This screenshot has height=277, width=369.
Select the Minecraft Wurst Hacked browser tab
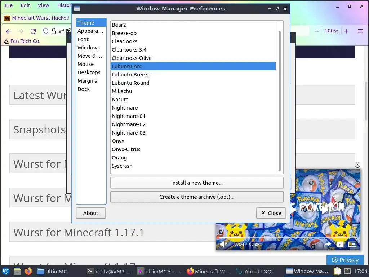37,18
